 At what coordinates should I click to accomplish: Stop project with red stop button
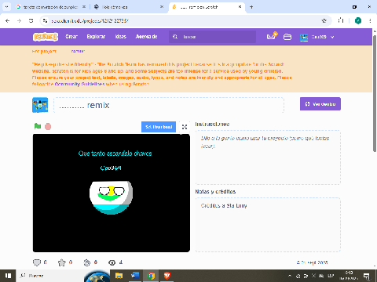tap(48, 127)
